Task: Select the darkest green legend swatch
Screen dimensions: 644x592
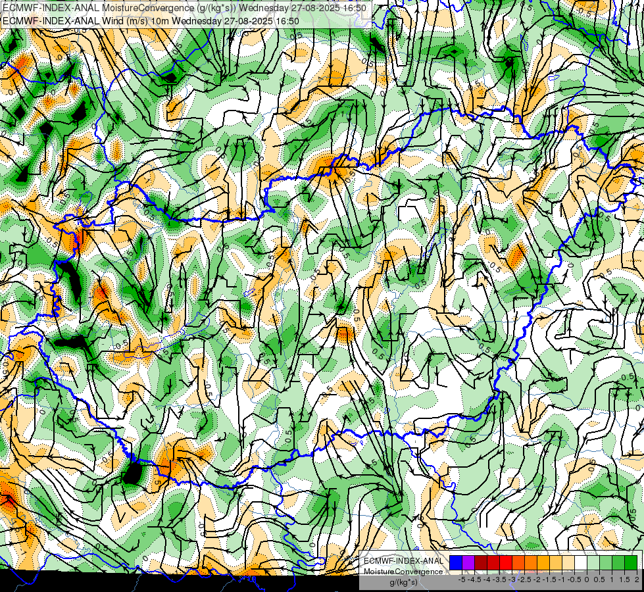Action: click(x=631, y=562)
